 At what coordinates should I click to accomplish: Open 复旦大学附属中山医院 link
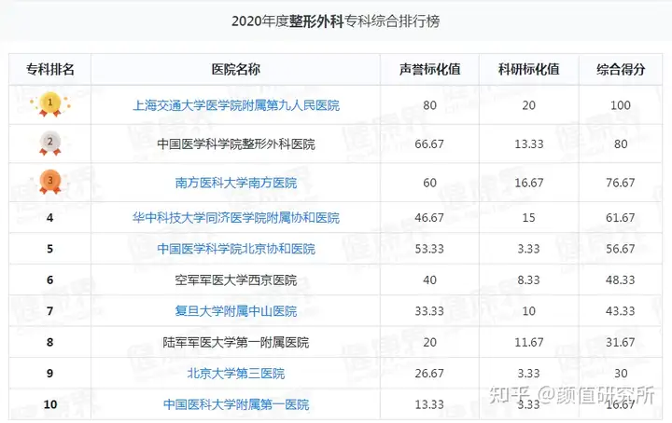[x=236, y=311]
